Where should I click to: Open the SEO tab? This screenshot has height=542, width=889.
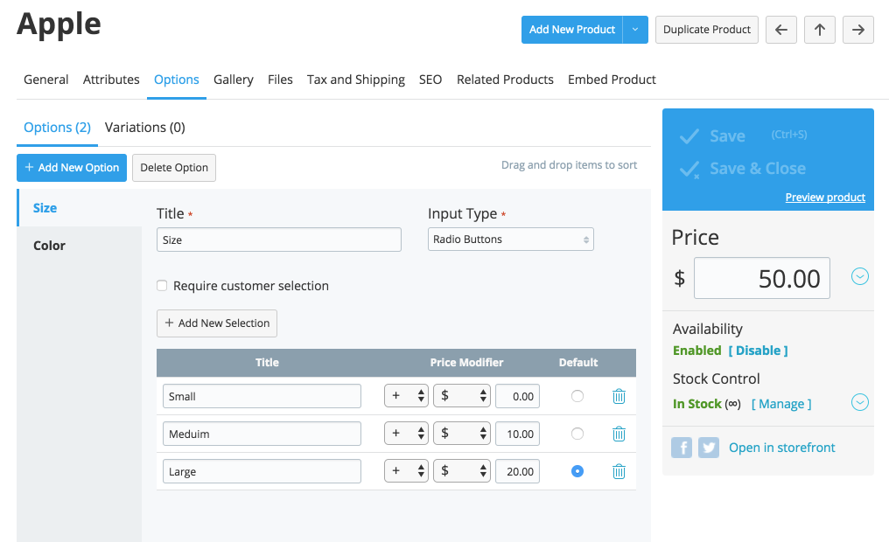pos(430,80)
